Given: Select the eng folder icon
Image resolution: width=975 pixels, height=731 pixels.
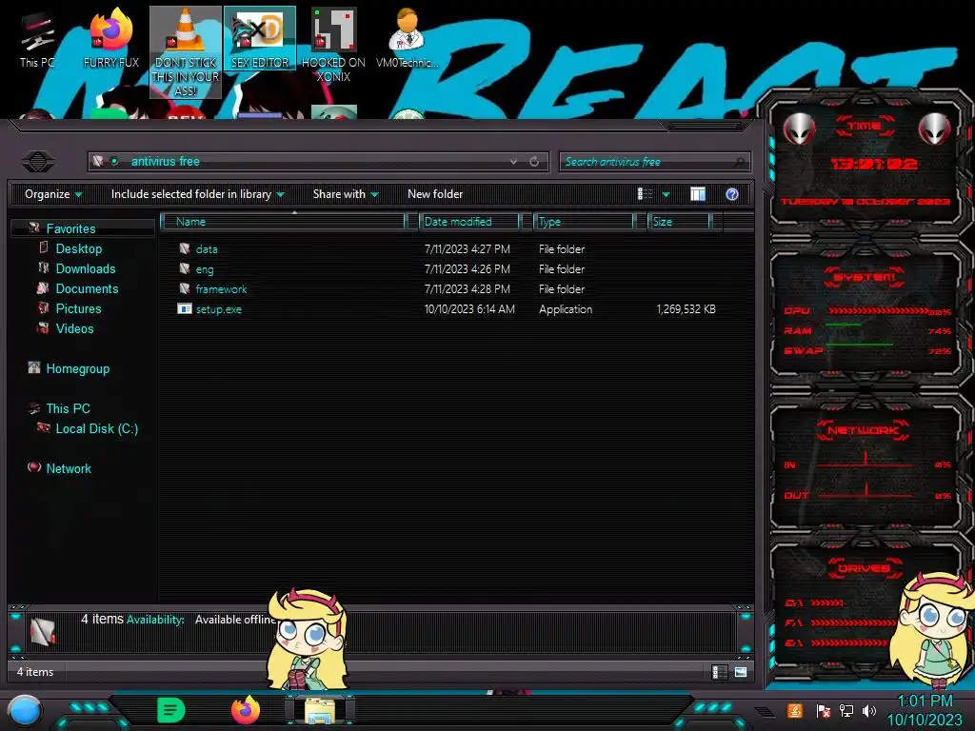Looking at the screenshot, I should pos(185,268).
